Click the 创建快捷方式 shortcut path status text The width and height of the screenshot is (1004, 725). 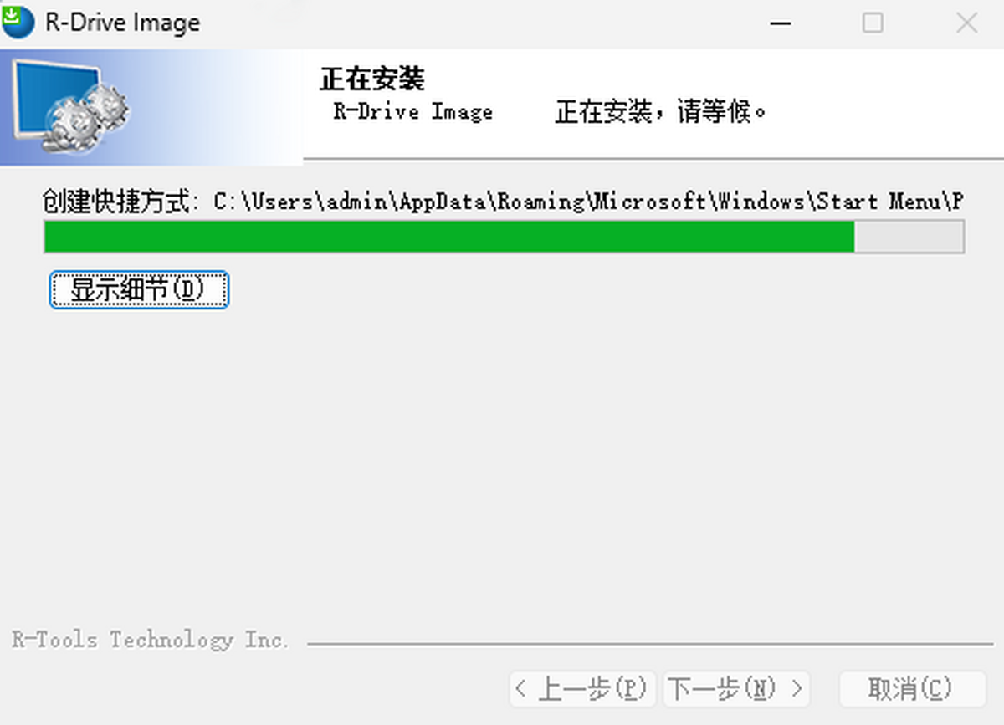[x=504, y=202]
